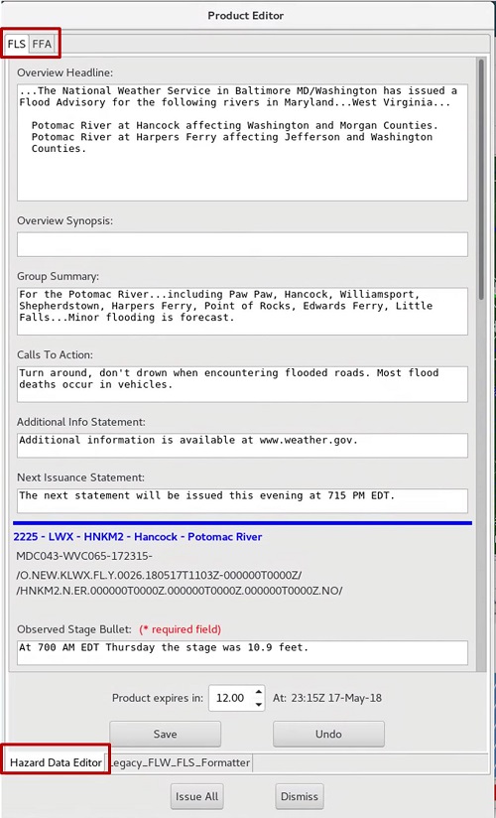
Task: Select the Hazard Data Editor tab
Action: point(56,762)
